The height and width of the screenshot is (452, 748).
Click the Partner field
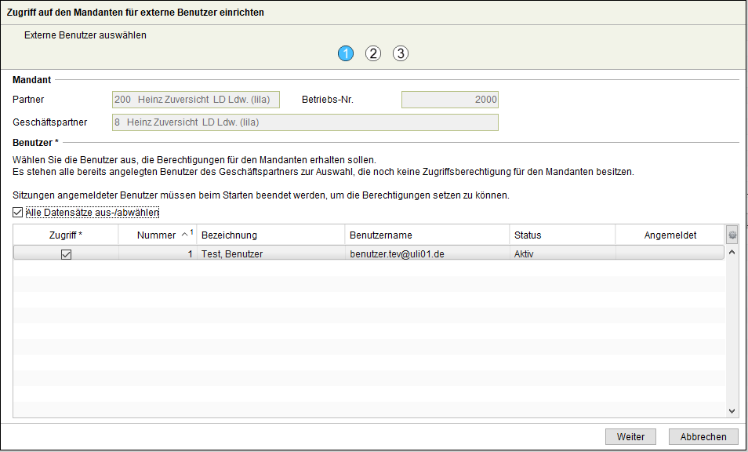click(195, 100)
